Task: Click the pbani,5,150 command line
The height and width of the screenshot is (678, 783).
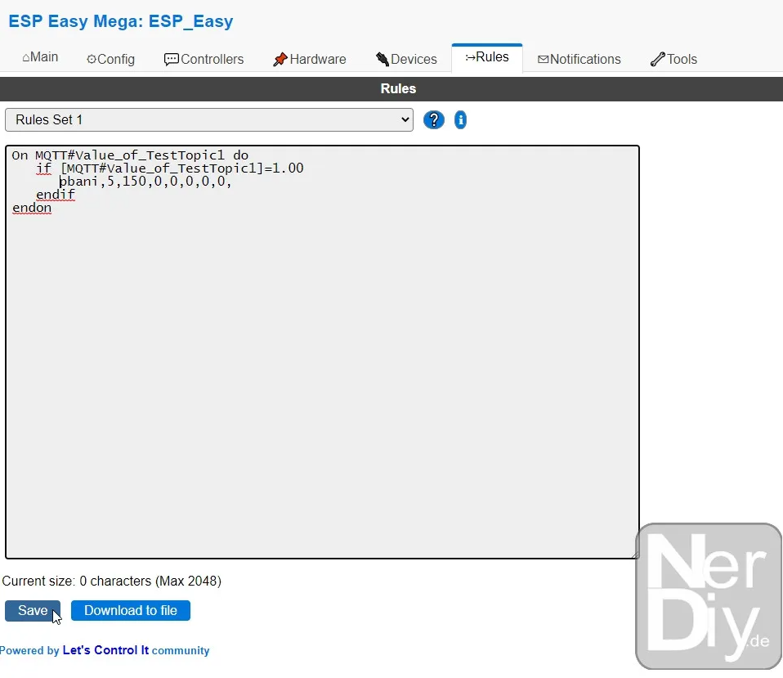Action: (145, 182)
